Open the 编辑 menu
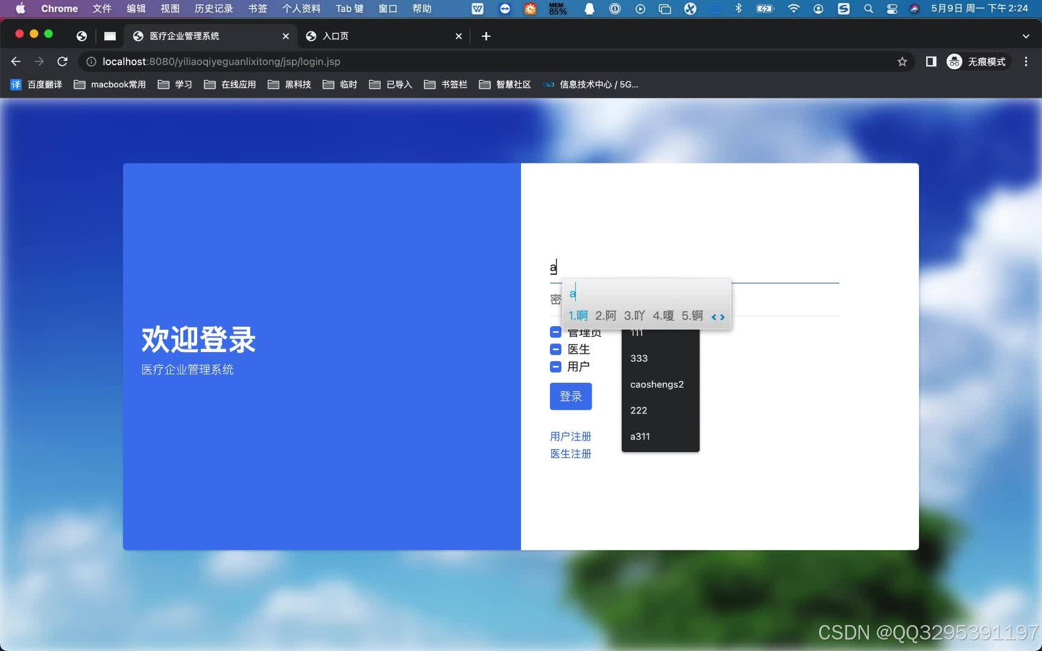 (136, 8)
